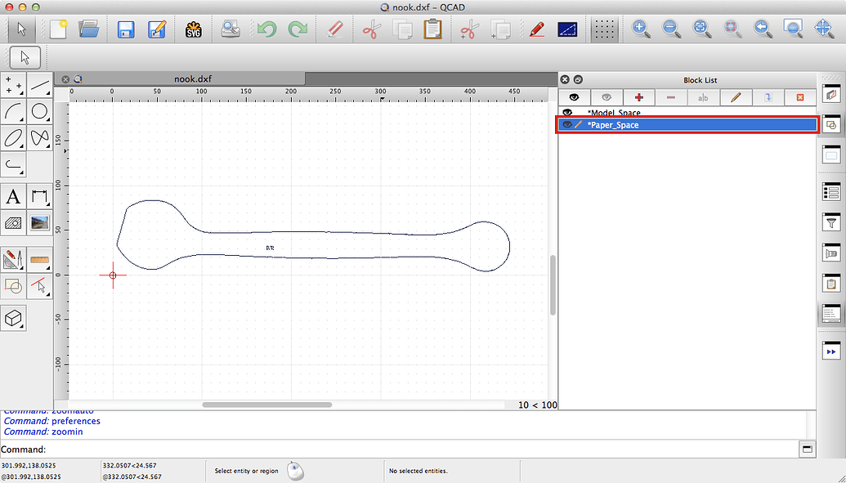846x483 pixels.
Task: Open selection tools
Action: coord(39,285)
